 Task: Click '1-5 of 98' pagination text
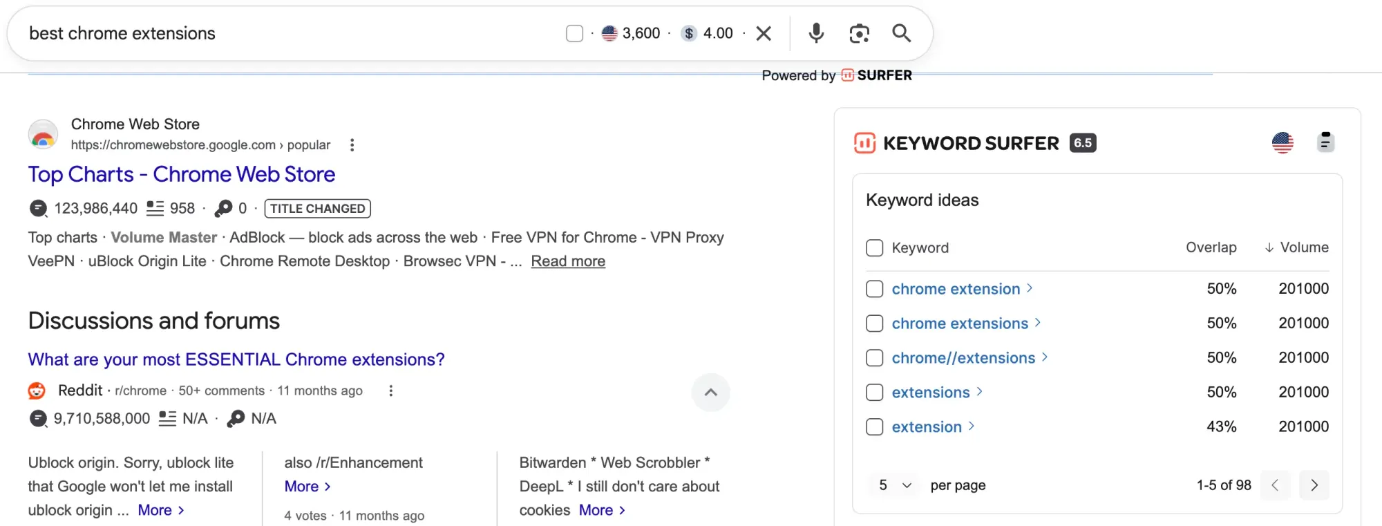1224,485
